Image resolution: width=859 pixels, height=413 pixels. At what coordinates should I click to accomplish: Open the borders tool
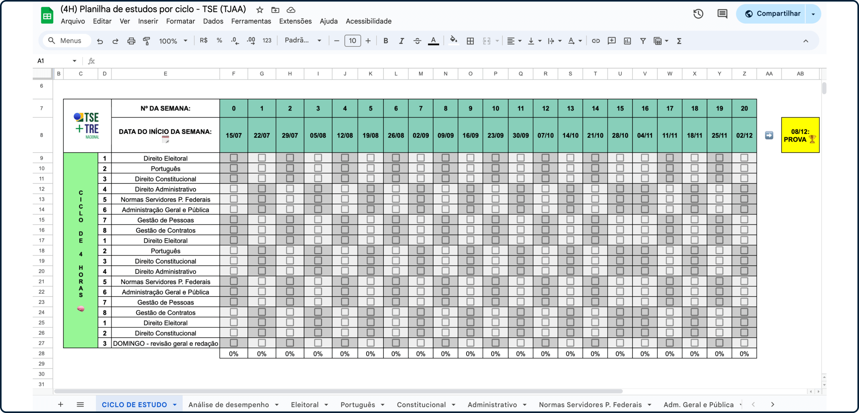[470, 41]
